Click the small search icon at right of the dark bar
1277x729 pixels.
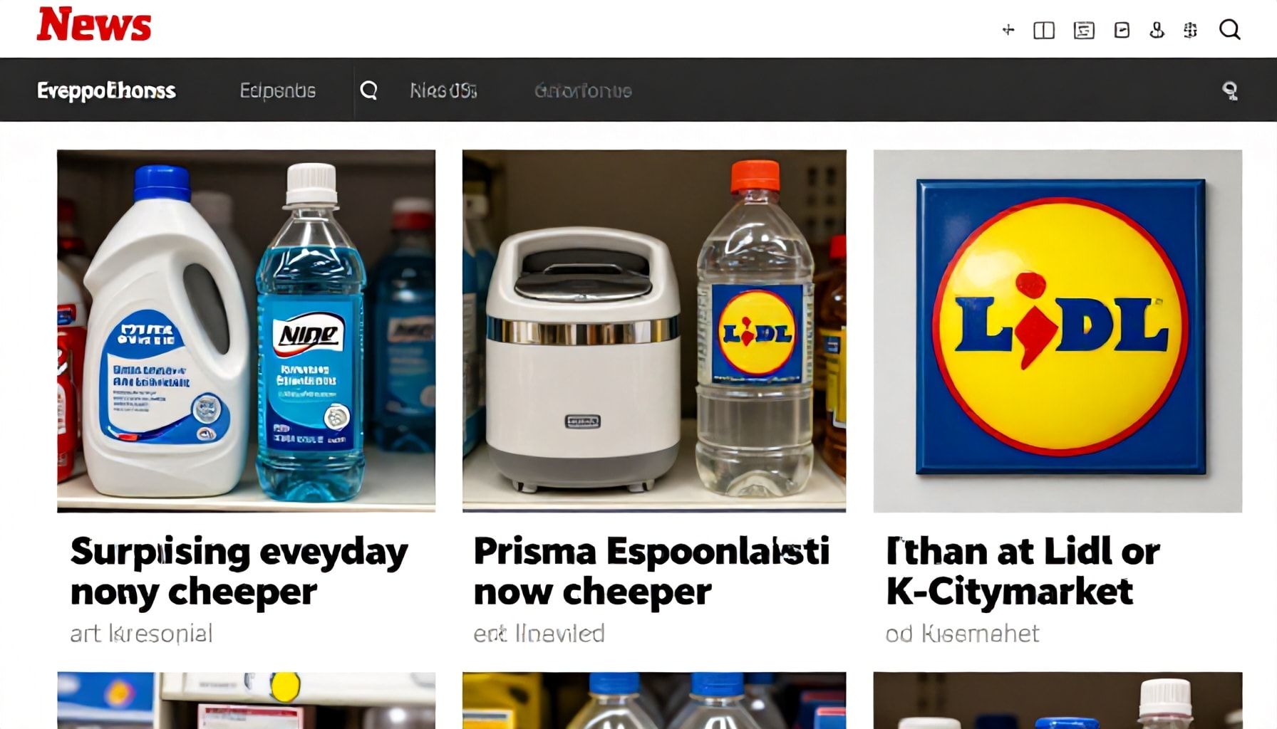1230,90
